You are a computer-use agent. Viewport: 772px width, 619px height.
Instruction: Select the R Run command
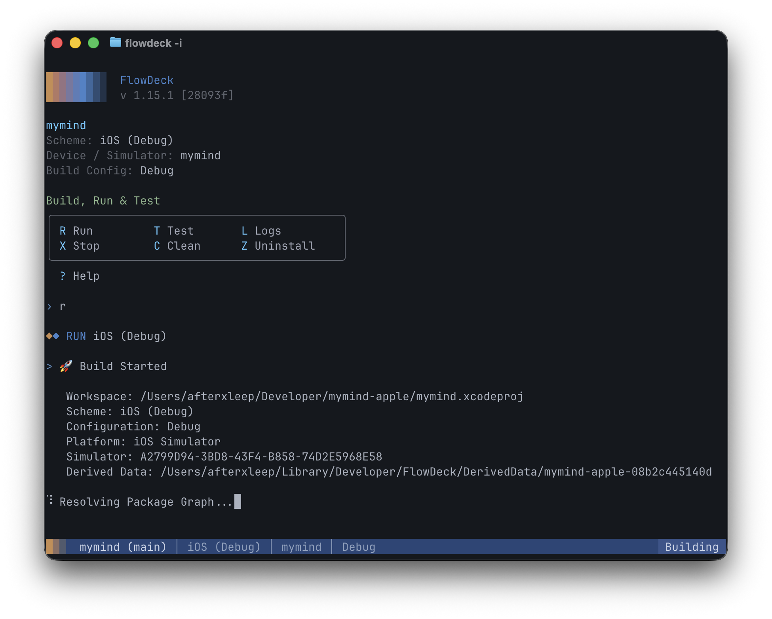point(76,231)
